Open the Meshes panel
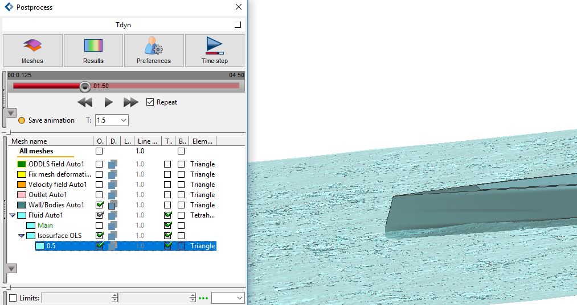The image size is (577, 305). (32, 51)
